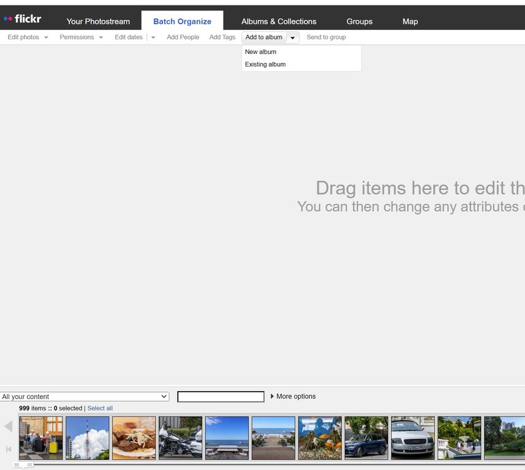Viewport: 525px width, 470px height.
Task: Click Add Tags in the toolbar
Action: click(222, 37)
